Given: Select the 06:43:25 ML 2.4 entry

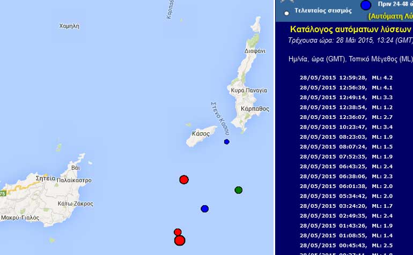Looking at the screenshot, I should click(346, 166).
